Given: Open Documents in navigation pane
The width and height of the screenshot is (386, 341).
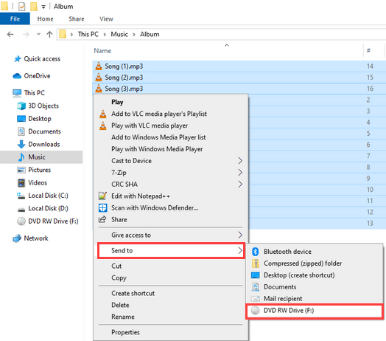Looking at the screenshot, I should click(44, 131).
